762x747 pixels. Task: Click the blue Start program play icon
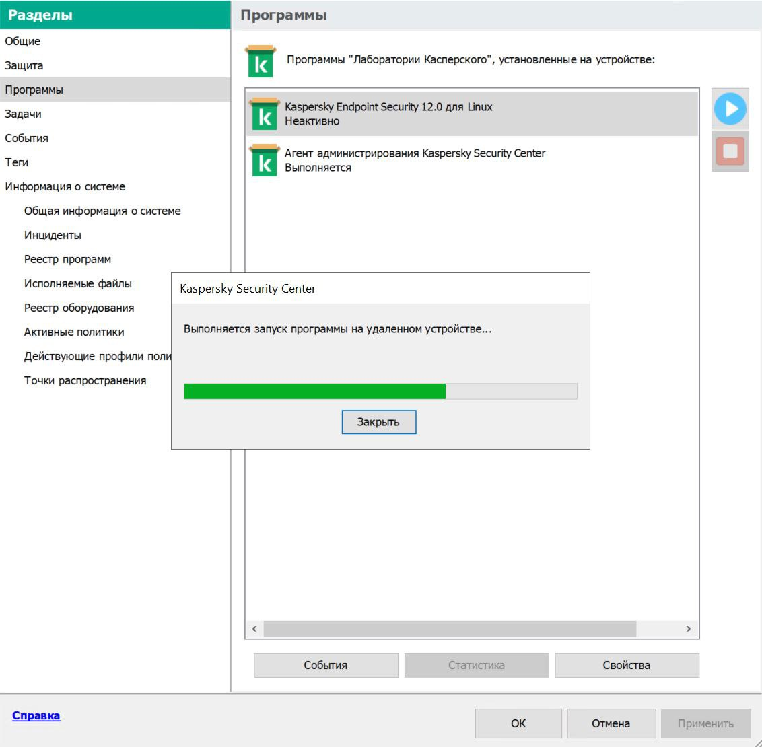click(x=730, y=109)
